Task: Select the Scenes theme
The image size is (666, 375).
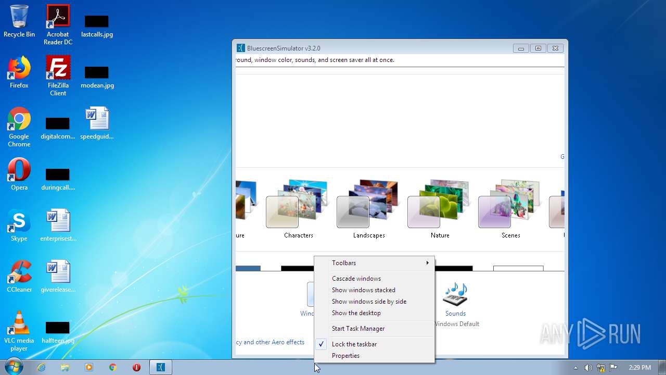Action: click(x=510, y=209)
